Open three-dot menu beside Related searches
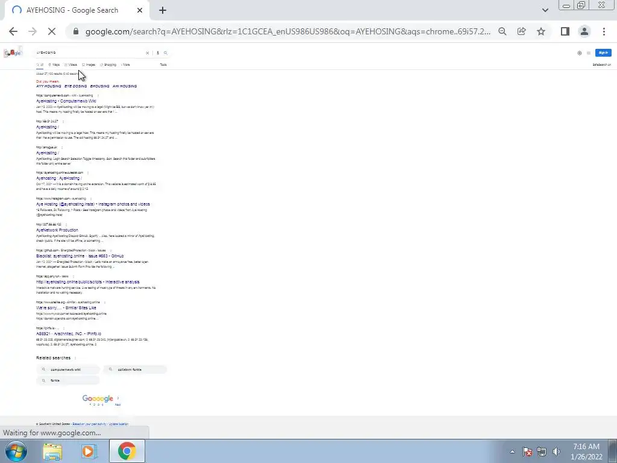Screen dimensions: 617x463 click(75, 358)
